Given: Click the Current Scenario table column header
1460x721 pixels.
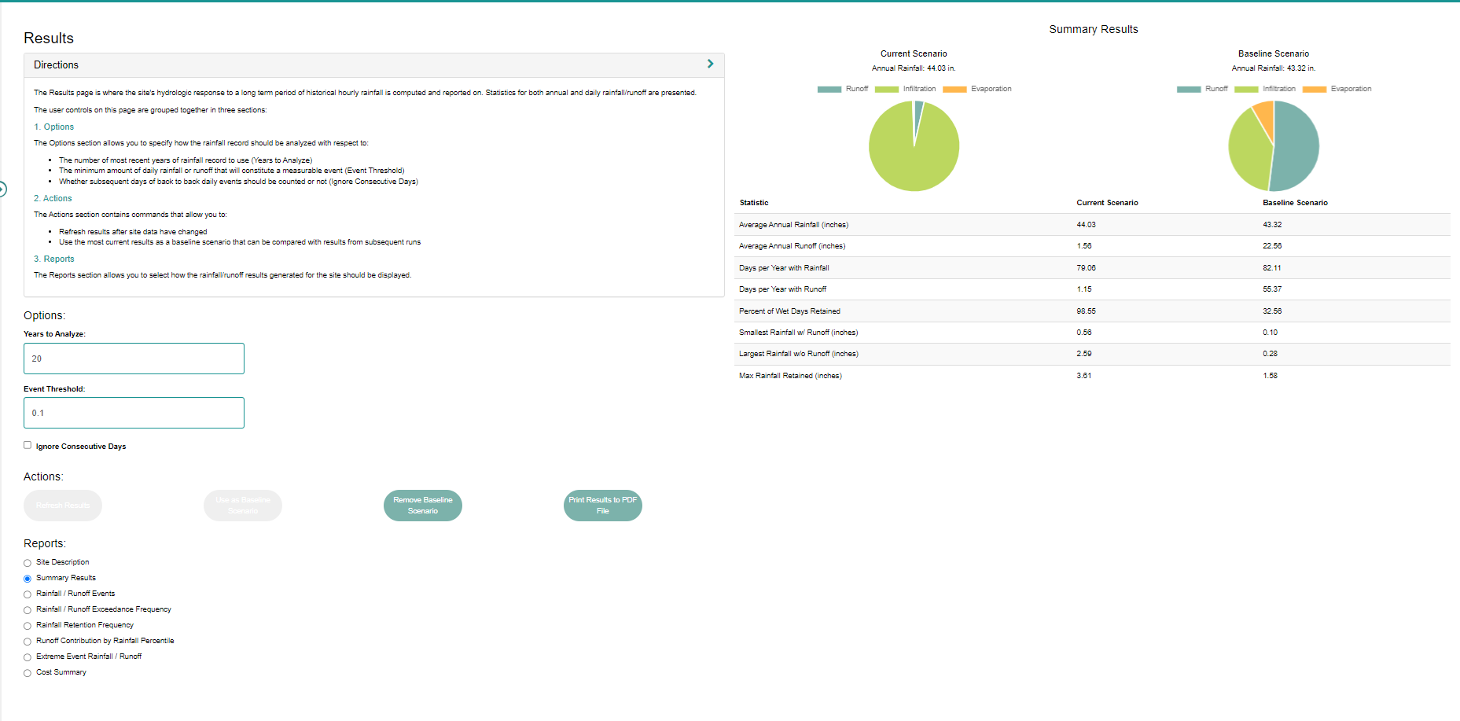Looking at the screenshot, I should pyautogui.click(x=1107, y=203).
